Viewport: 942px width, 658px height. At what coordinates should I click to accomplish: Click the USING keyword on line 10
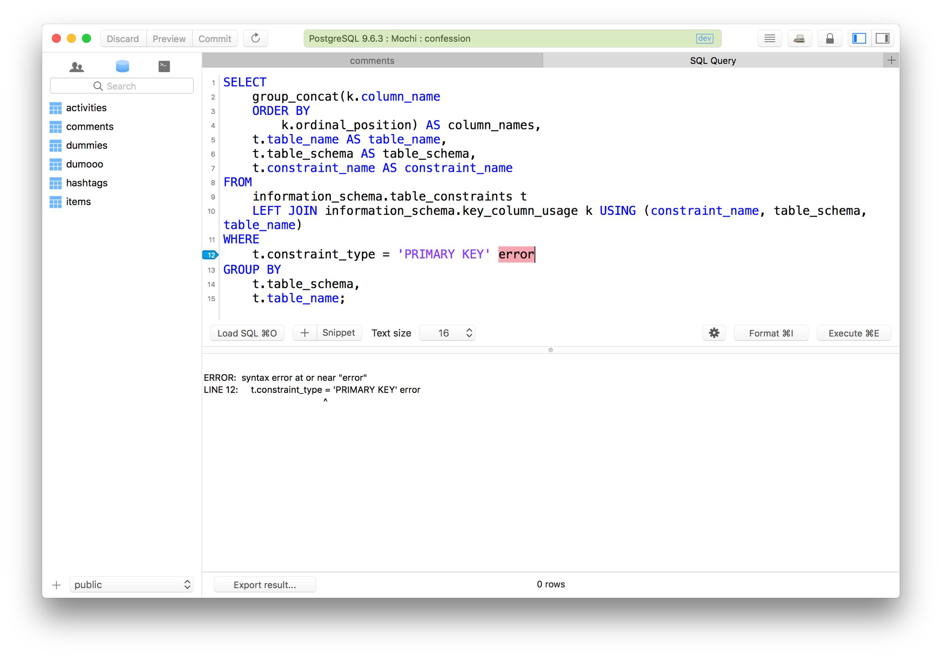point(617,211)
